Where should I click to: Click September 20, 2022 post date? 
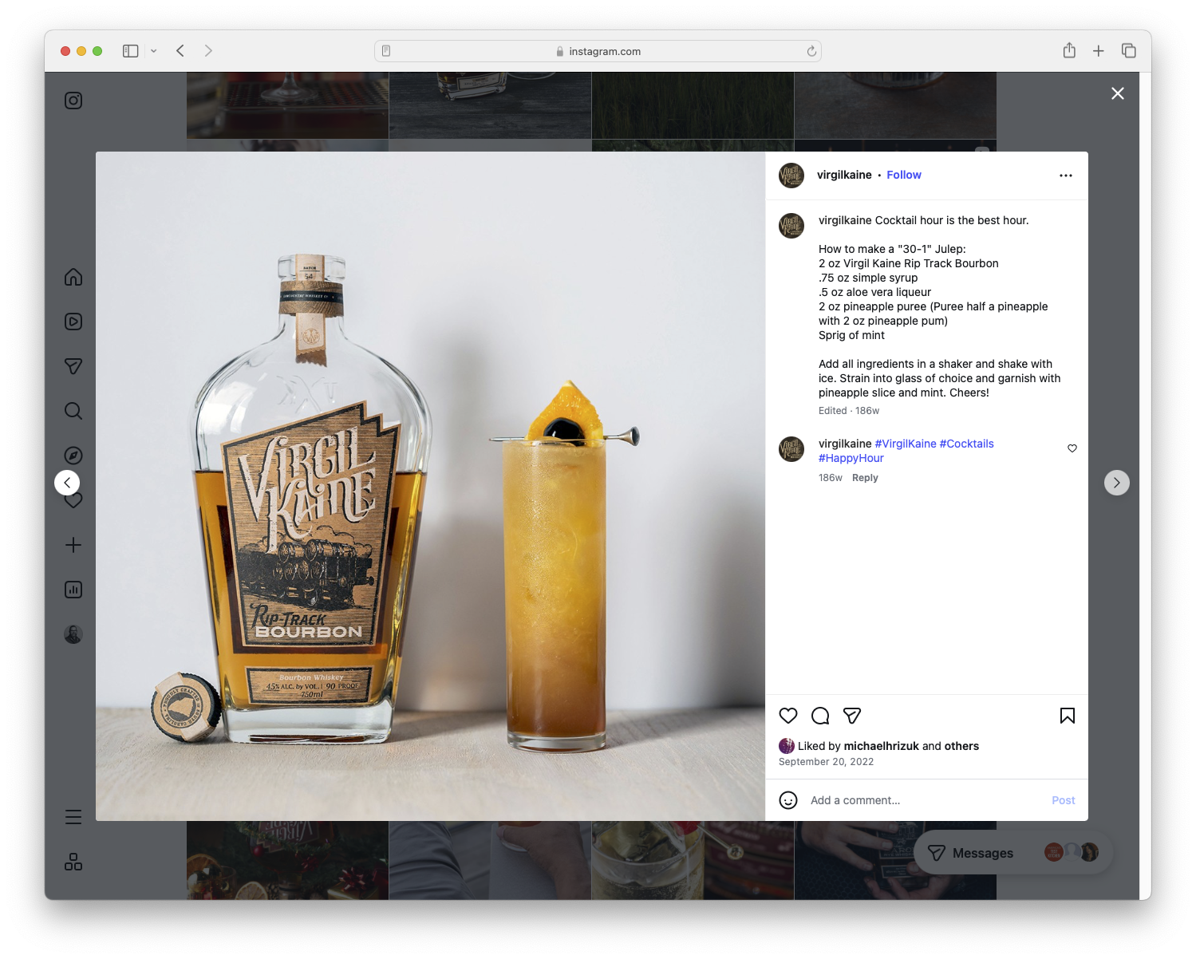[x=826, y=762]
